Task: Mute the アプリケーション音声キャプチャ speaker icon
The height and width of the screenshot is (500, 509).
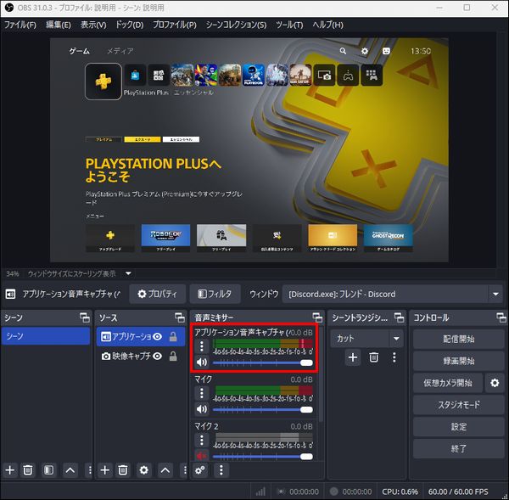Action: coord(202,362)
